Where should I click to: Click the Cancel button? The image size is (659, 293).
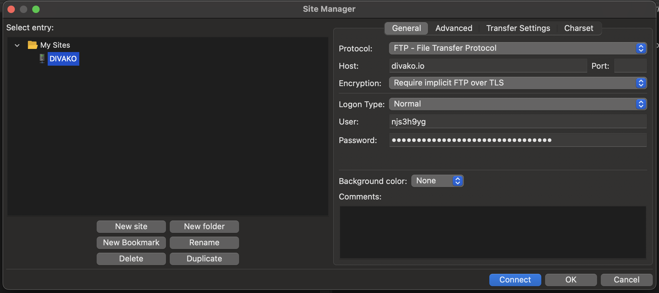point(627,280)
